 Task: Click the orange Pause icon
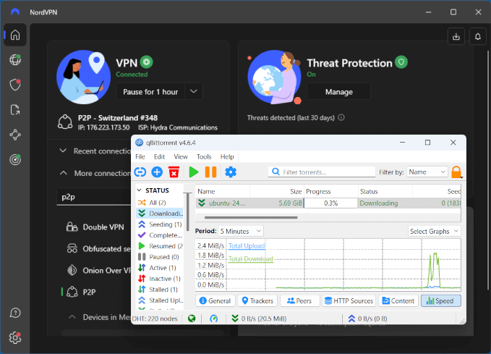tap(210, 172)
